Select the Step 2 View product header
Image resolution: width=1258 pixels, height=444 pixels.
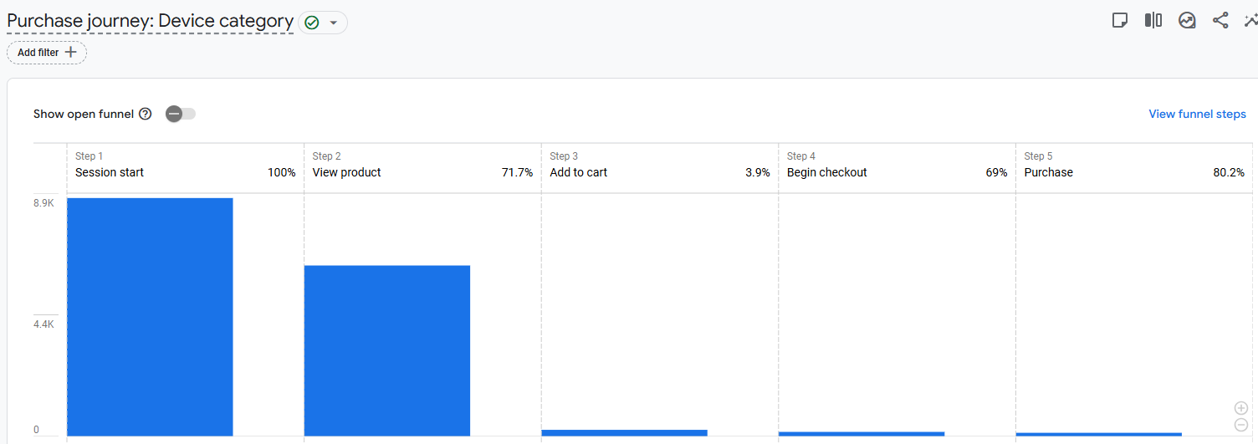[x=422, y=166]
